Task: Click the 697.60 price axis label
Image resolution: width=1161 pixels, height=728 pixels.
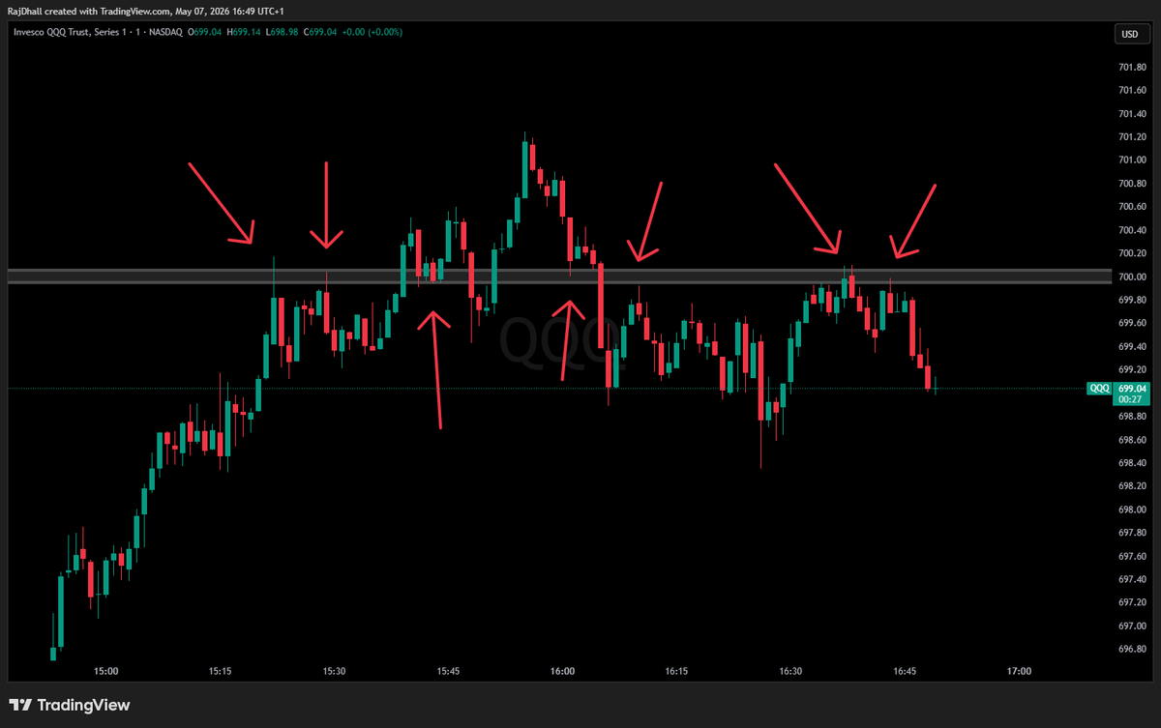Action: [x=1132, y=556]
